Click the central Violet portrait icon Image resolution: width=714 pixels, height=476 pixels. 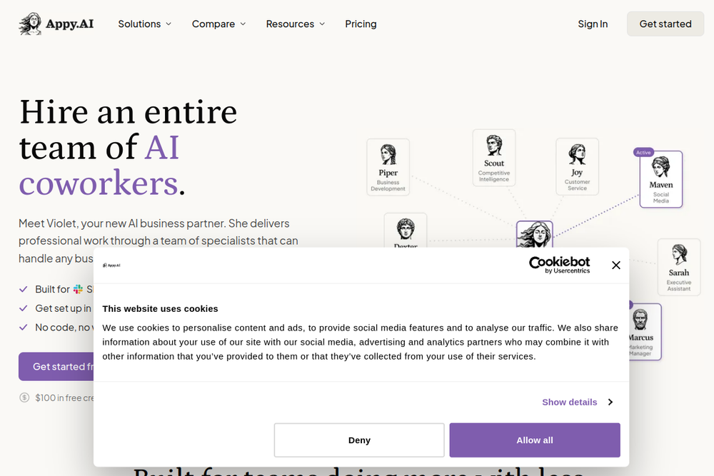tap(535, 234)
